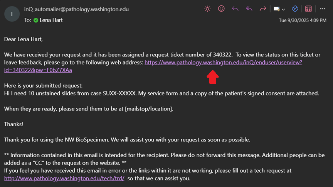The width and height of the screenshot is (333, 187).
Task: Open the pathology tech request link
Action: point(64,178)
